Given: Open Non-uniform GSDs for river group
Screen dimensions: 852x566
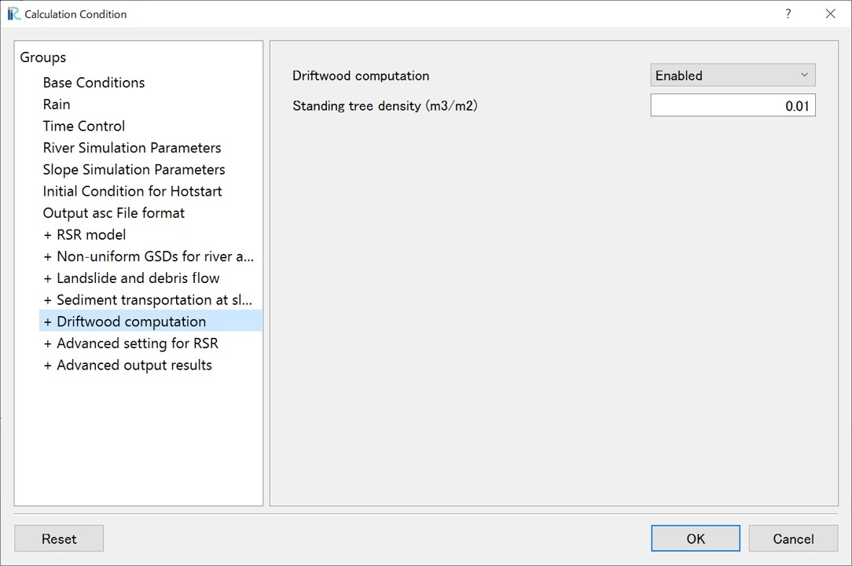Looking at the screenshot, I should click(x=149, y=256).
